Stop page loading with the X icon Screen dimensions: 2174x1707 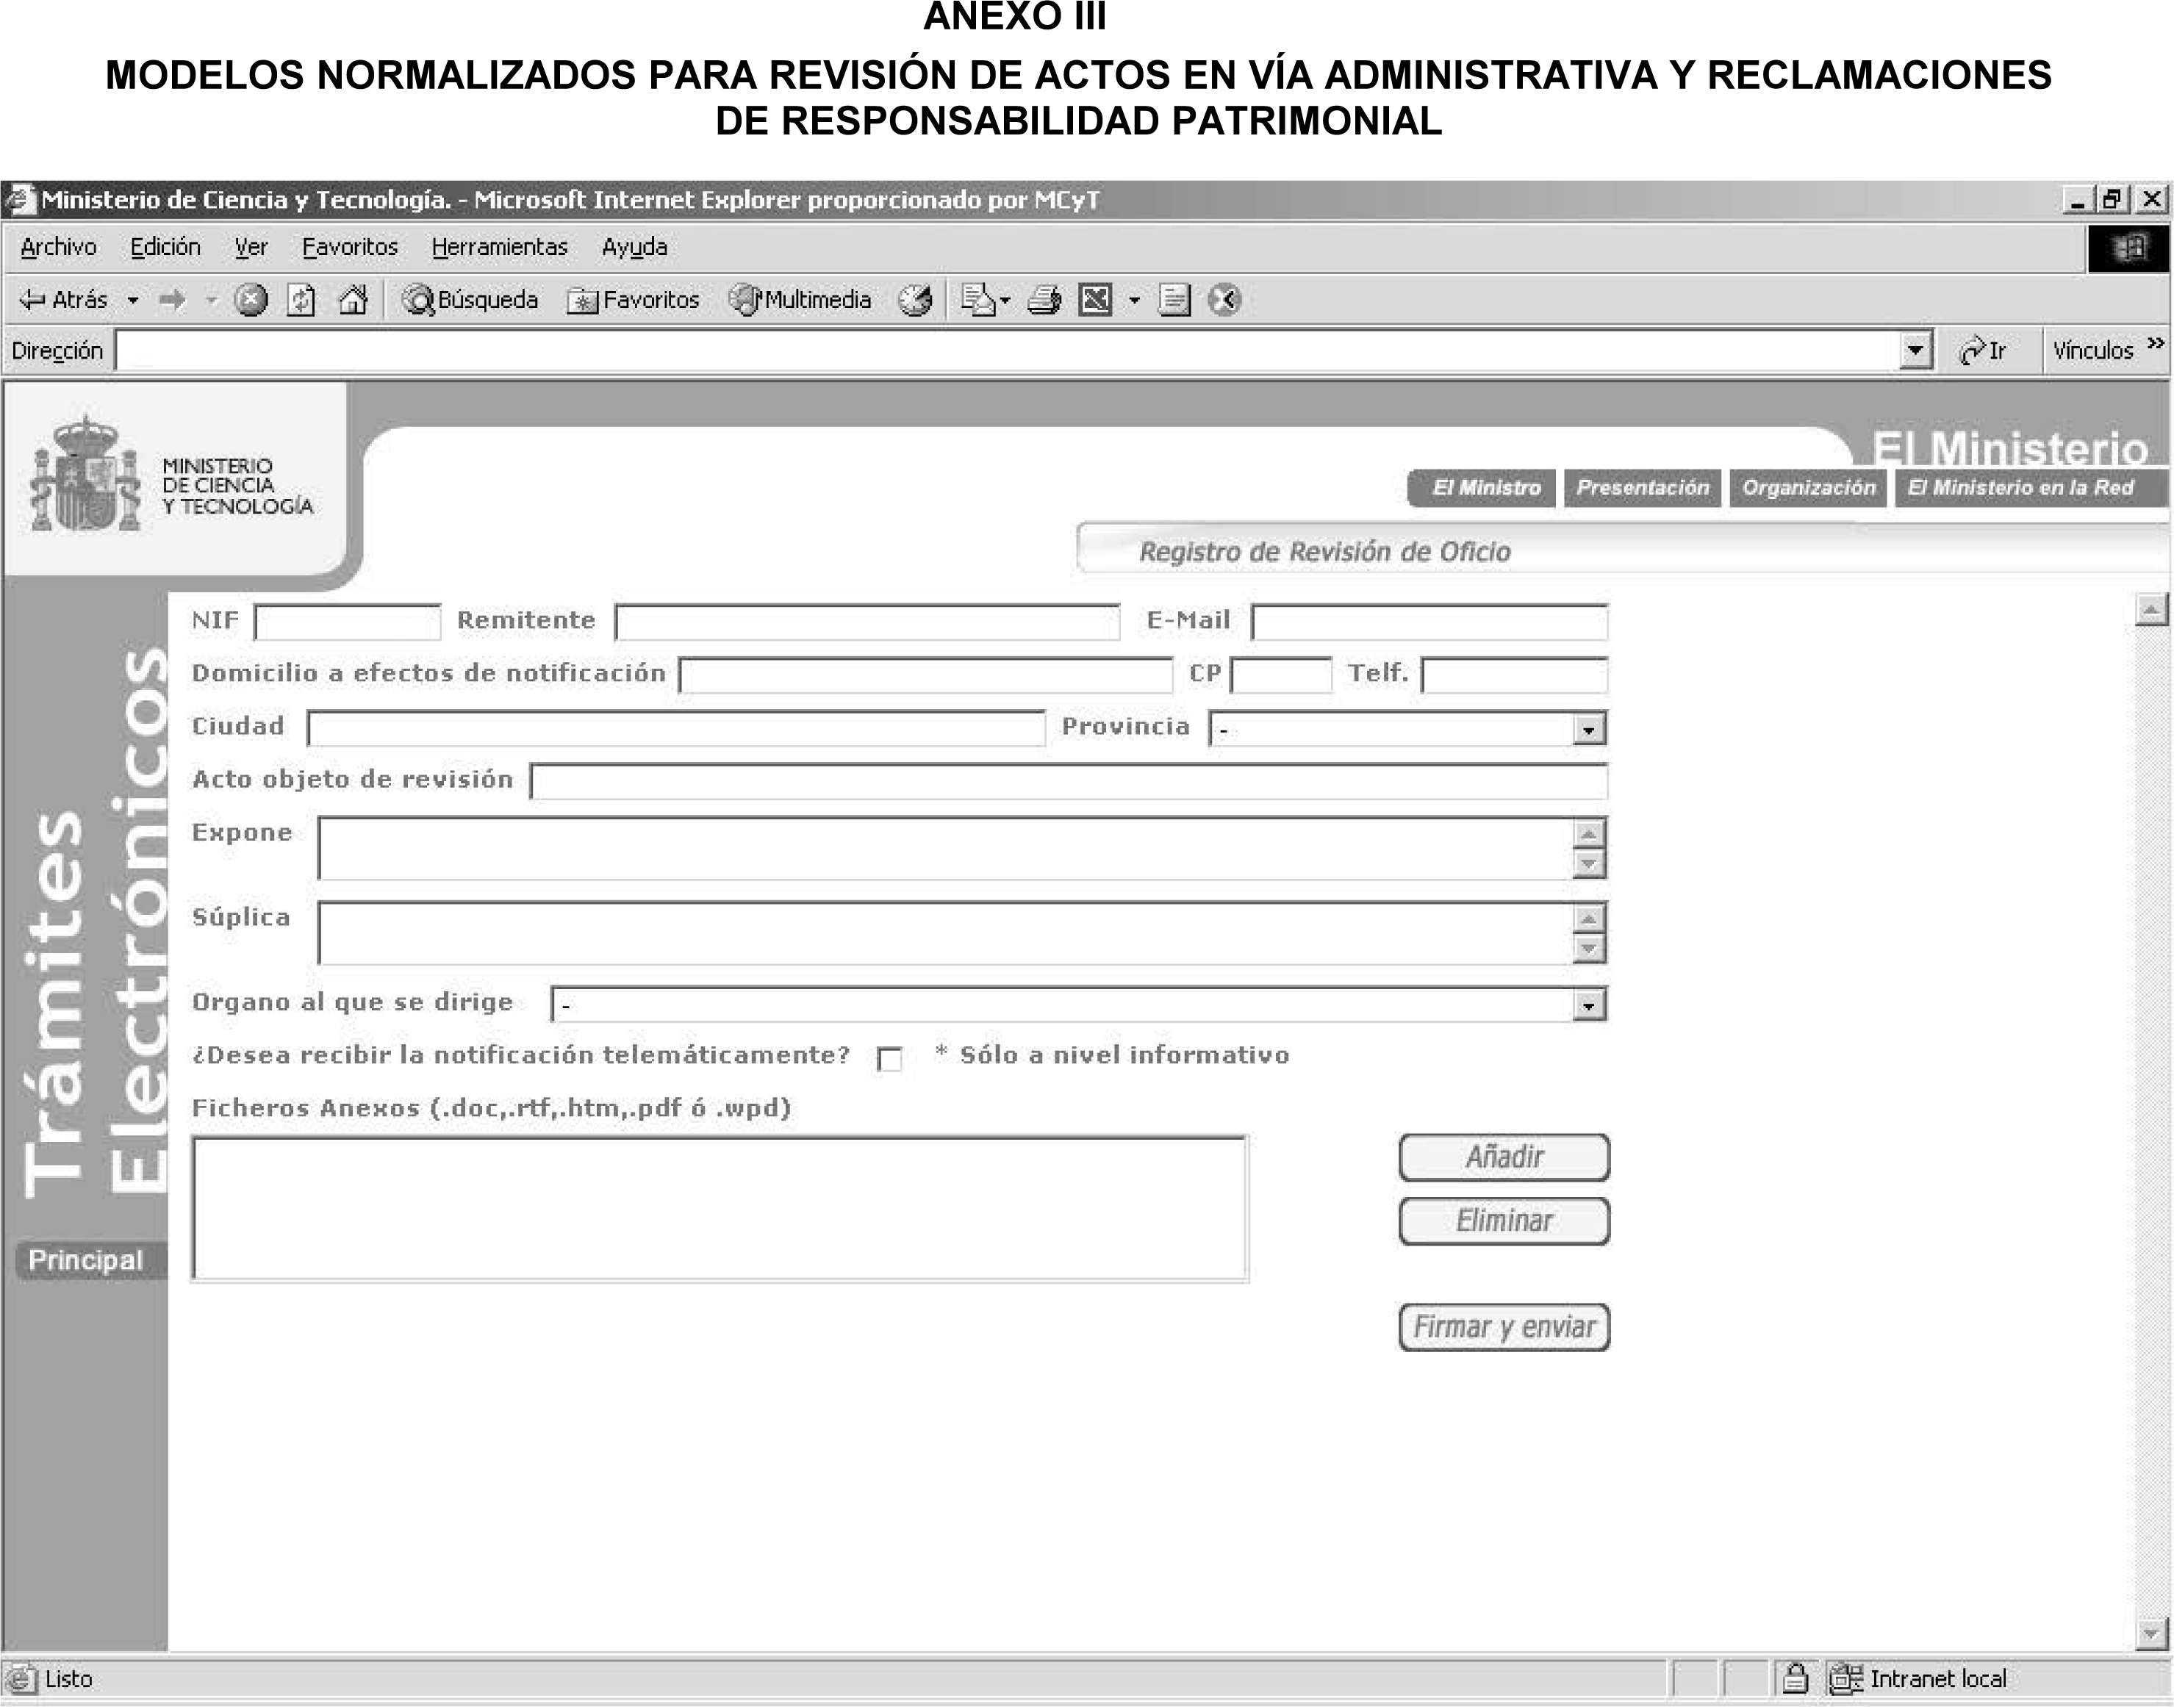click(251, 300)
